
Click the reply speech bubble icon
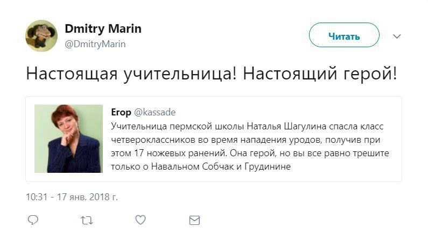click(x=33, y=220)
